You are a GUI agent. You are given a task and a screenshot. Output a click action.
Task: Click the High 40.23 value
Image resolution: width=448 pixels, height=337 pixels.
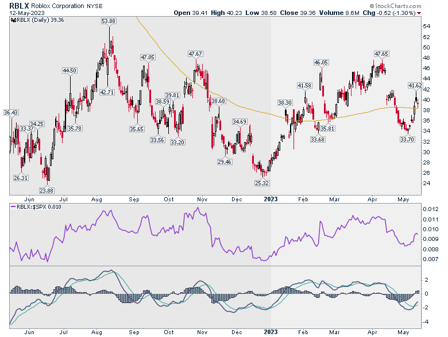[x=226, y=13]
